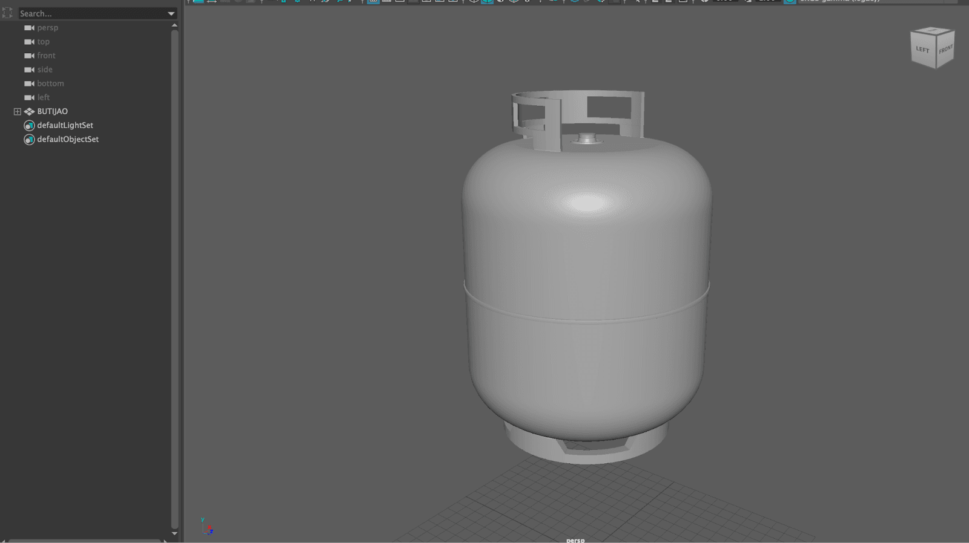Select the persp camera entry
The width and height of the screenshot is (969, 543).
tap(48, 28)
